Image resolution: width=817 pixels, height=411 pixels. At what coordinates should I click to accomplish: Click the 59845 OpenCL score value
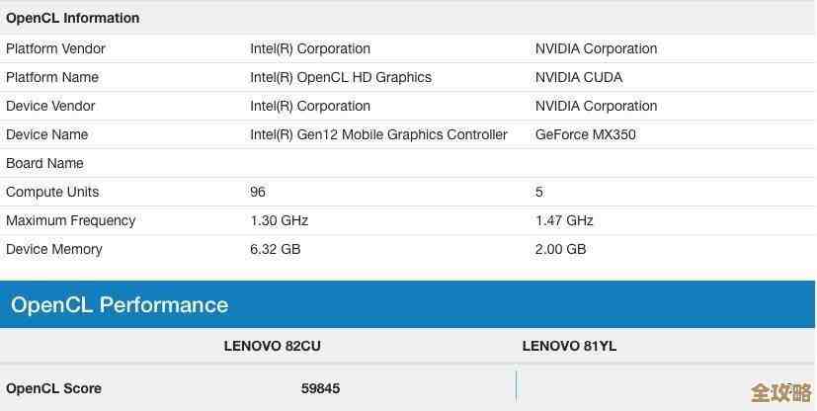coord(320,388)
